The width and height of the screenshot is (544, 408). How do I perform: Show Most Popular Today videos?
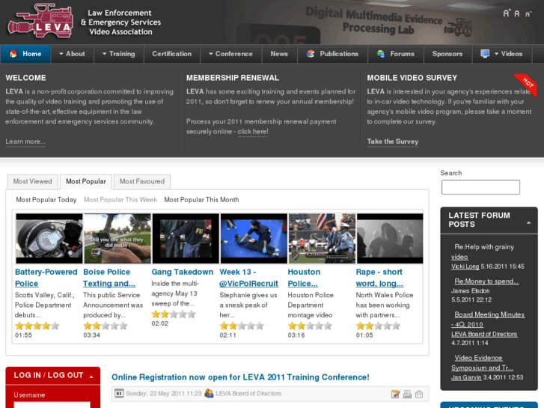pos(46,200)
